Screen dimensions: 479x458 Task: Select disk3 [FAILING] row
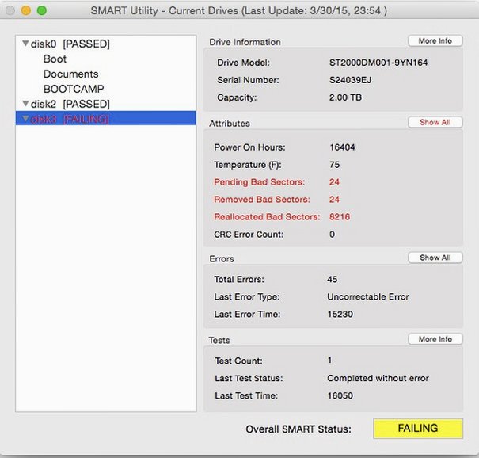(x=106, y=118)
